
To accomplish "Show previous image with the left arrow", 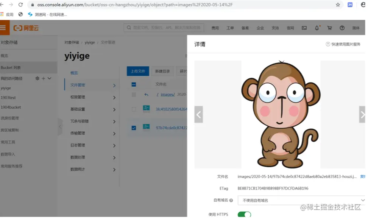I will pyautogui.click(x=198, y=114).
